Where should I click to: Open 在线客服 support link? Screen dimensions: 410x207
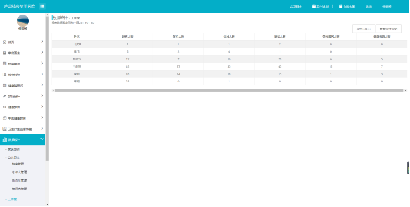[349, 6]
